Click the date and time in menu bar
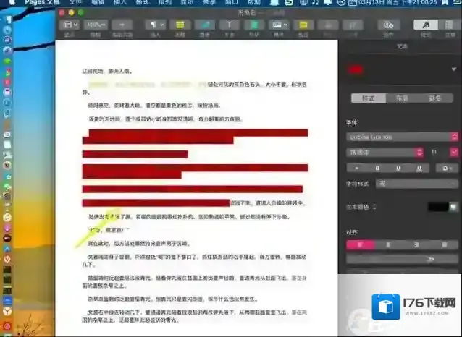 398,3
